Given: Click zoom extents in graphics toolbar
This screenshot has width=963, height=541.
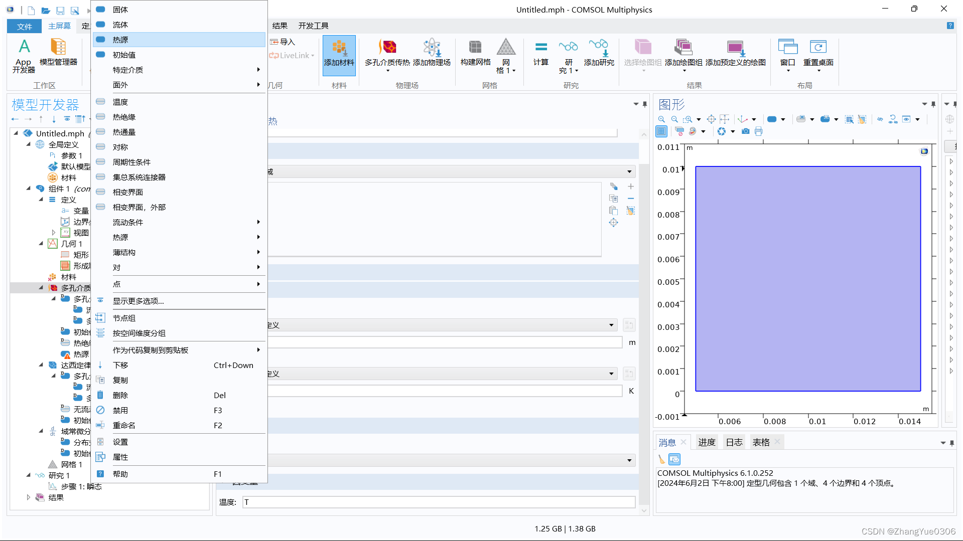Looking at the screenshot, I should [x=711, y=119].
